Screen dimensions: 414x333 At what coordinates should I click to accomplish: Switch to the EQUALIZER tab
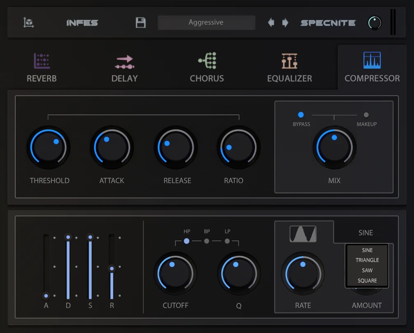pos(289,78)
